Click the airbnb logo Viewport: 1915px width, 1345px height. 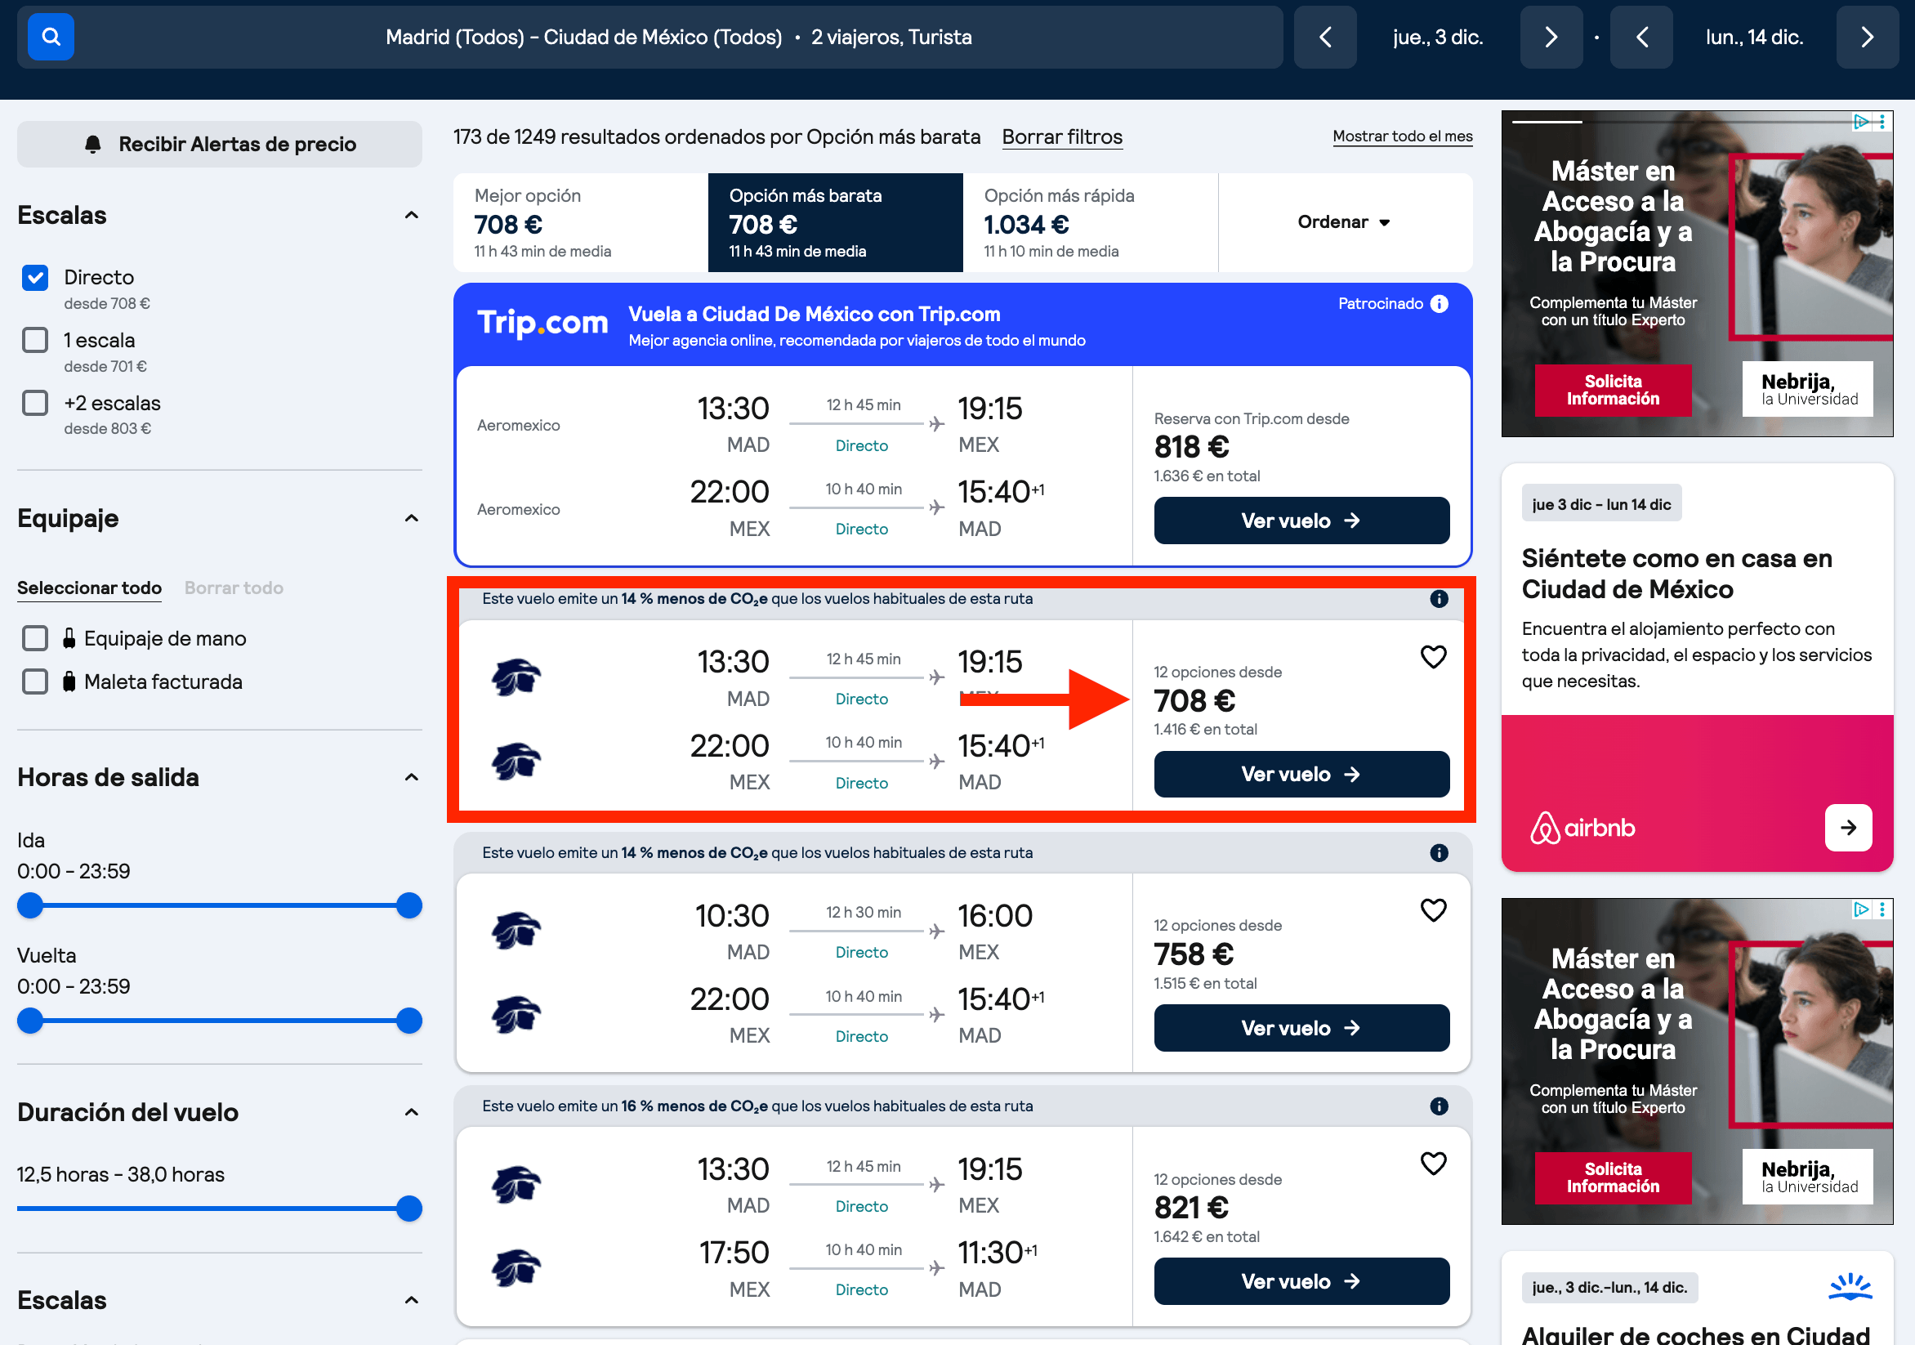click(x=1582, y=828)
